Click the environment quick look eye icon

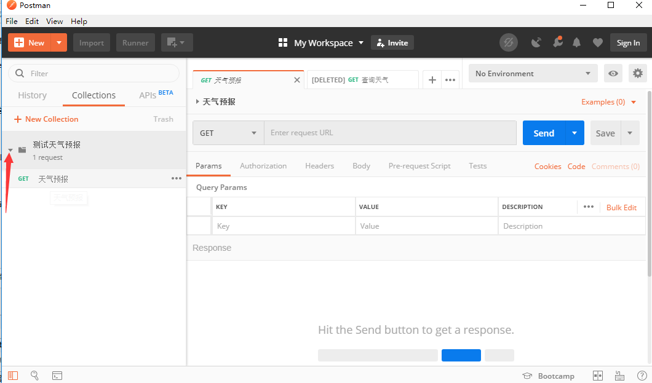click(613, 74)
